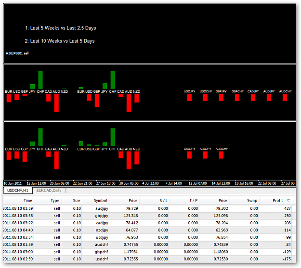Select the usdjpy trade symbol cell
This screenshot has width=301, height=268.
(x=102, y=238)
